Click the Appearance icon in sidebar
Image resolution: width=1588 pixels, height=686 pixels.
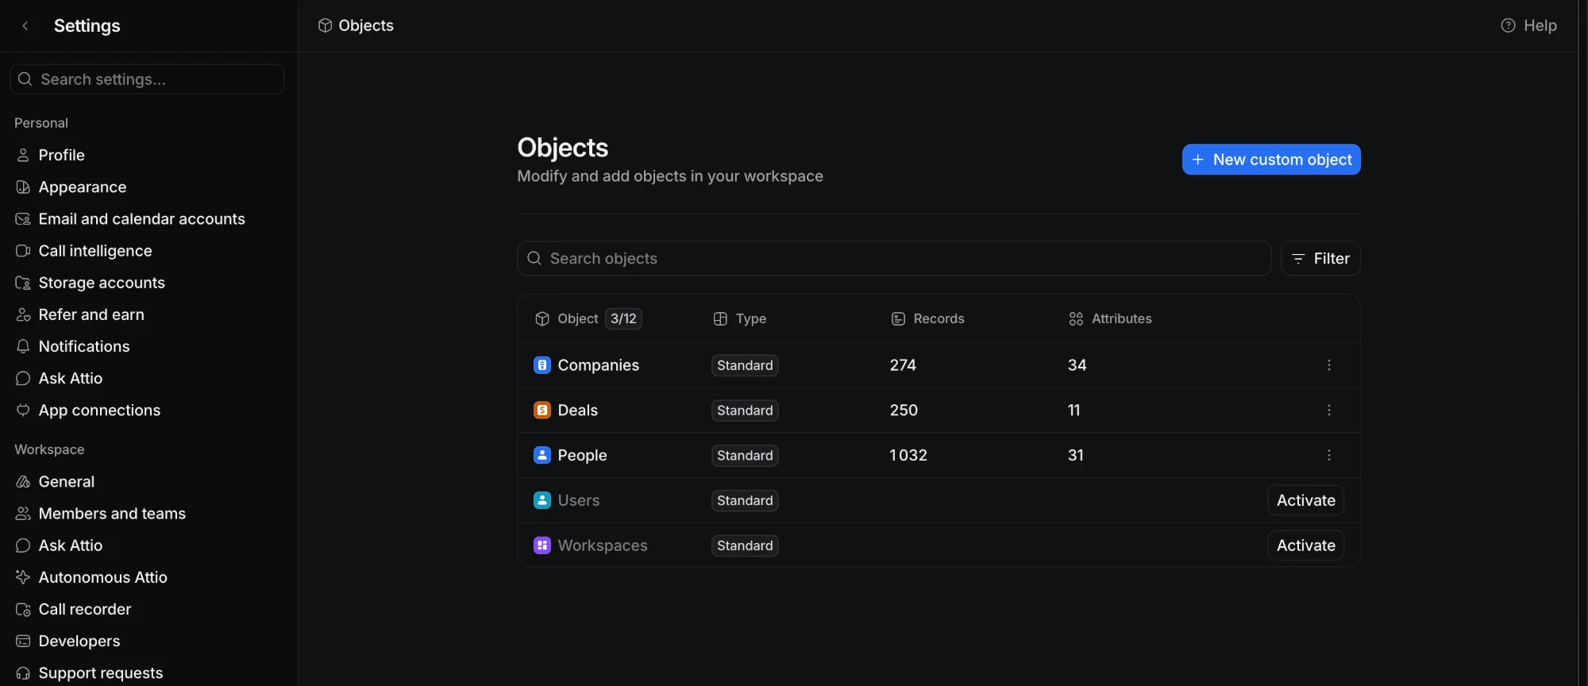click(x=23, y=187)
